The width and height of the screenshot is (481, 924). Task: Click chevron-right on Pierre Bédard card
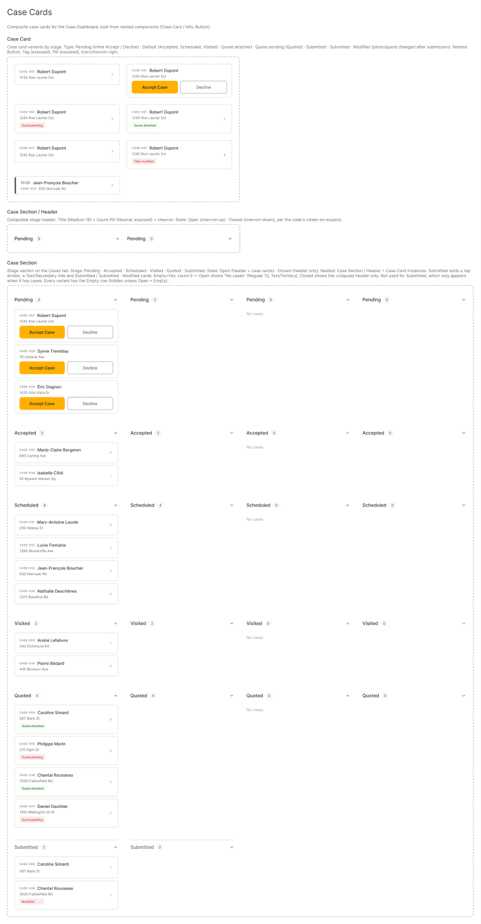[x=111, y=666]
